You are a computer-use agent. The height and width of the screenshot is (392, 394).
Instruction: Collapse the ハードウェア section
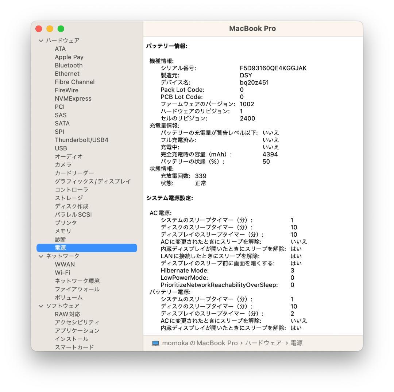click(x=40, y=40)
